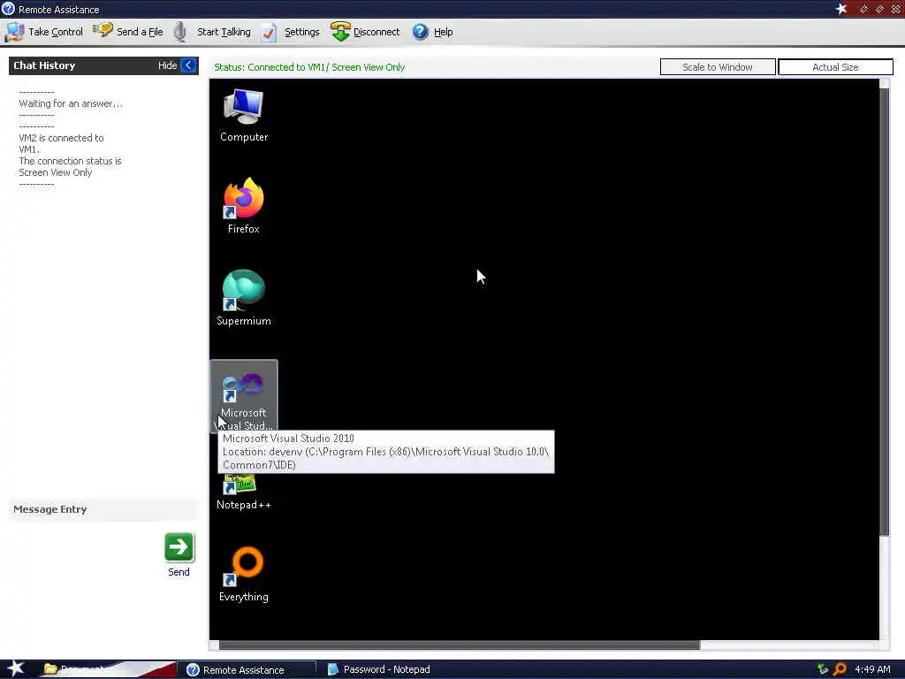
Task: Click the remote view vertical scrollbar
Action: click(x=884, y=312)
